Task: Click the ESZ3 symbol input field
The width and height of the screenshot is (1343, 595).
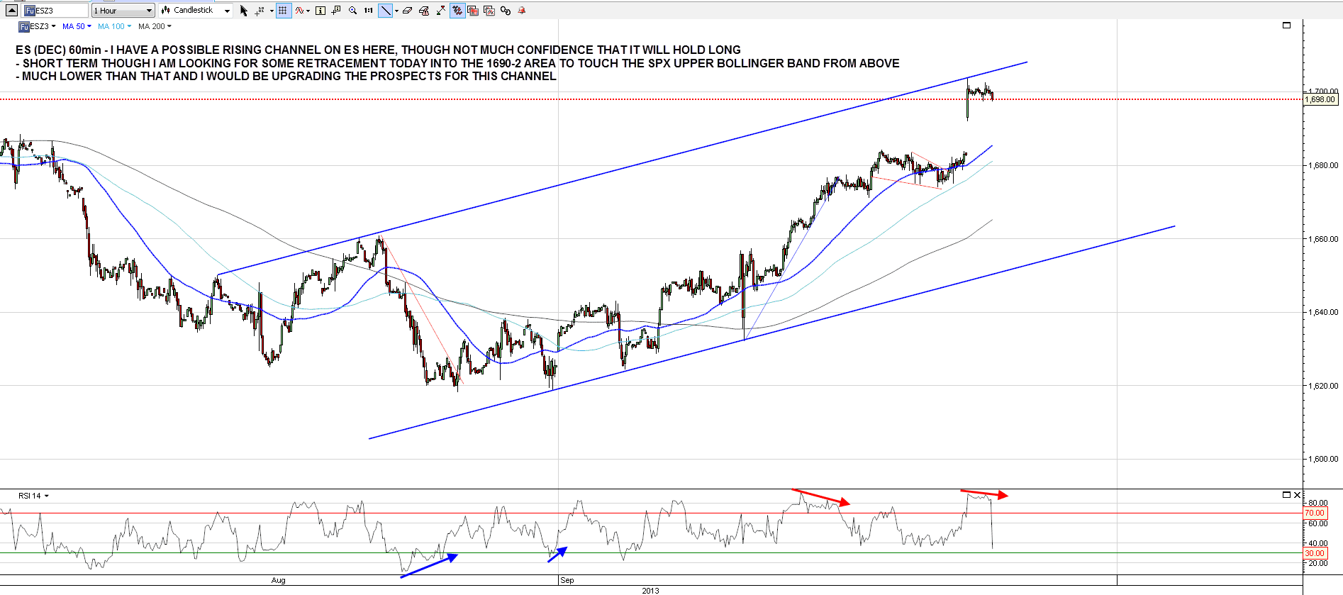Action: click(60, 11)
